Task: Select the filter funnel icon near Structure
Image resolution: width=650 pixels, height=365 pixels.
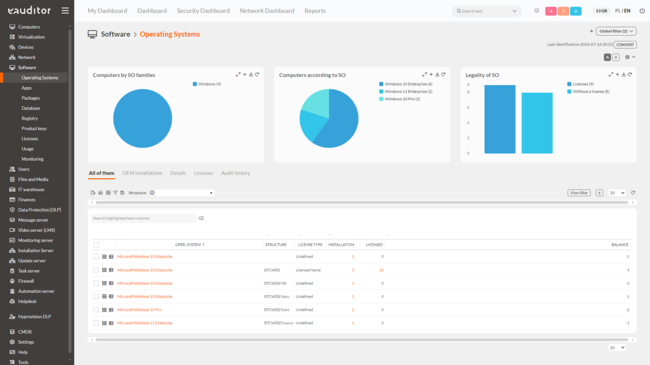Action: [115, 192]
